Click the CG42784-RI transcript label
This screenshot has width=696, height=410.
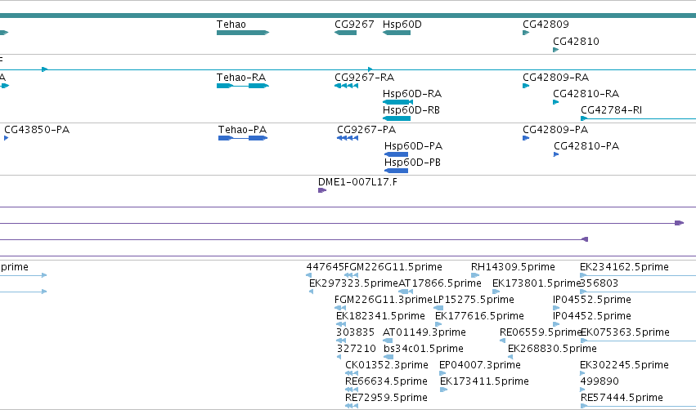[611, 110]
